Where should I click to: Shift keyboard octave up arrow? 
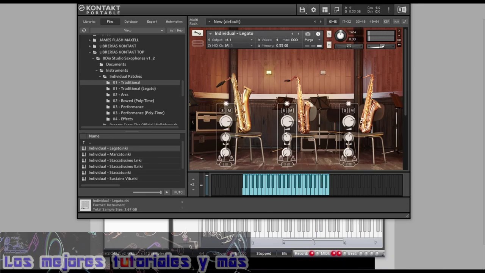193,179
